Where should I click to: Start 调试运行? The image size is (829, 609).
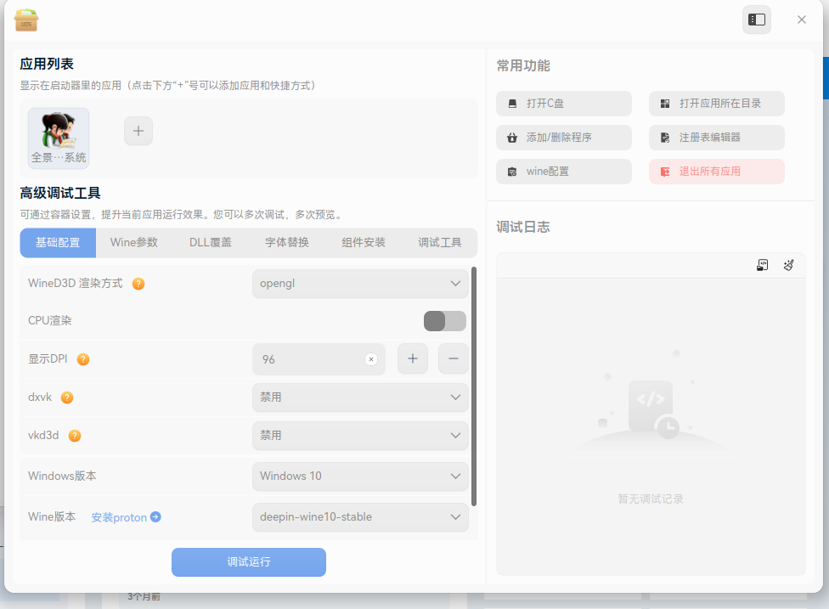pyautogui.click(x=249, y=562)
